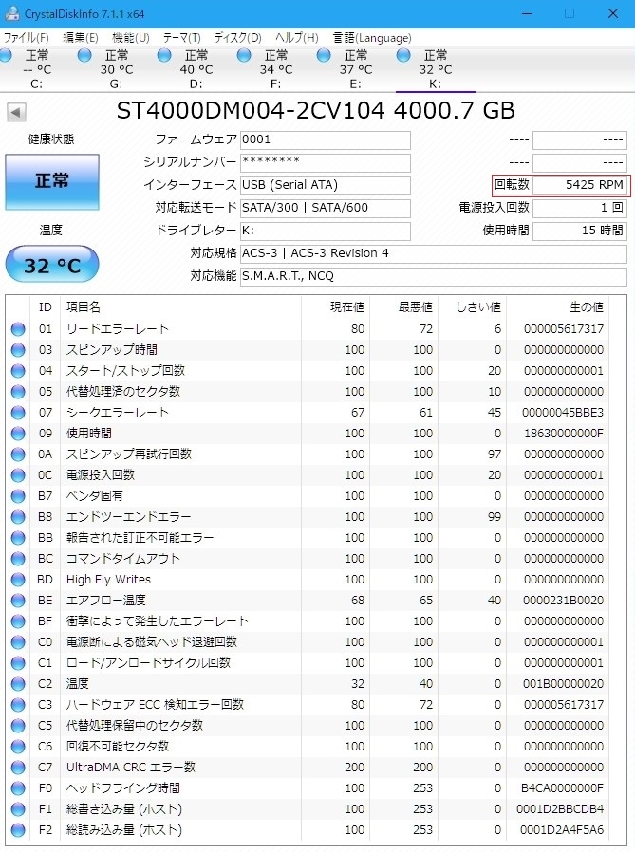The height and width of the screenshot is (852, 635).
Task: Select drive D: tab showing 40 °C
Action: pyautogui.click(x=196, y=69)
